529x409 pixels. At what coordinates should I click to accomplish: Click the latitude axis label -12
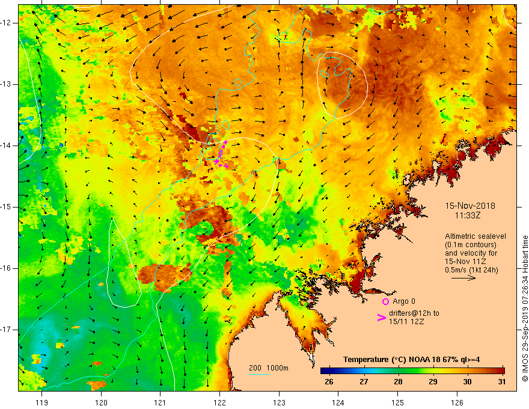pyautogui.click(x=7, y=23)
